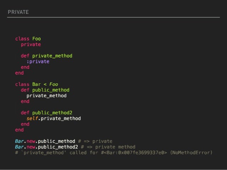Viewport: 227px width, 170px height.
Task: Click the 'def private_method' definition
Action: tap(47, 56)
